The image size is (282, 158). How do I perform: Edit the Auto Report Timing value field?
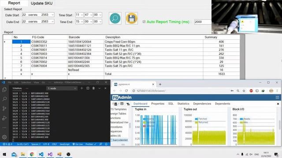tap(203, 22)
